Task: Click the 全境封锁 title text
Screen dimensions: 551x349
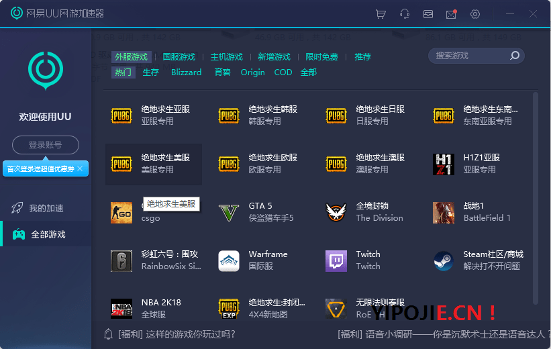Action: coord(372,206)
